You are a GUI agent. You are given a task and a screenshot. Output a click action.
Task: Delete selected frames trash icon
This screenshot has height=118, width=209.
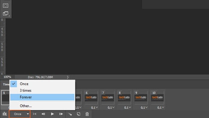click(x=87, y=114)
